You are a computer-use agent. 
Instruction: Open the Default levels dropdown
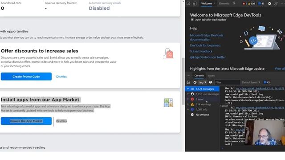(251, 82)
